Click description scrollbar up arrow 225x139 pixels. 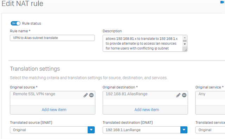pos(185,38)
